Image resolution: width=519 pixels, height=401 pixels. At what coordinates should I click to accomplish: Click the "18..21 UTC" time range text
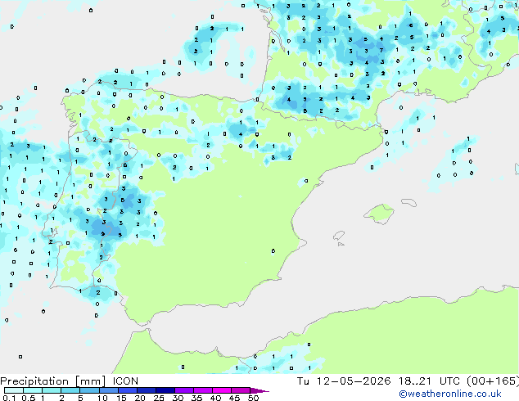click(x=429, y=381)
